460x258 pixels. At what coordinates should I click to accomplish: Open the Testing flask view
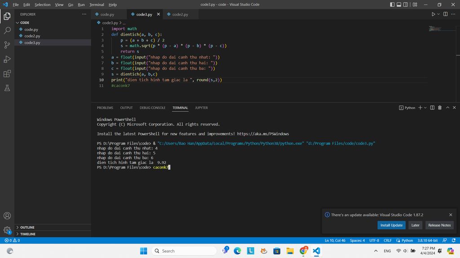pyautogui.click(x=7, y=88)
